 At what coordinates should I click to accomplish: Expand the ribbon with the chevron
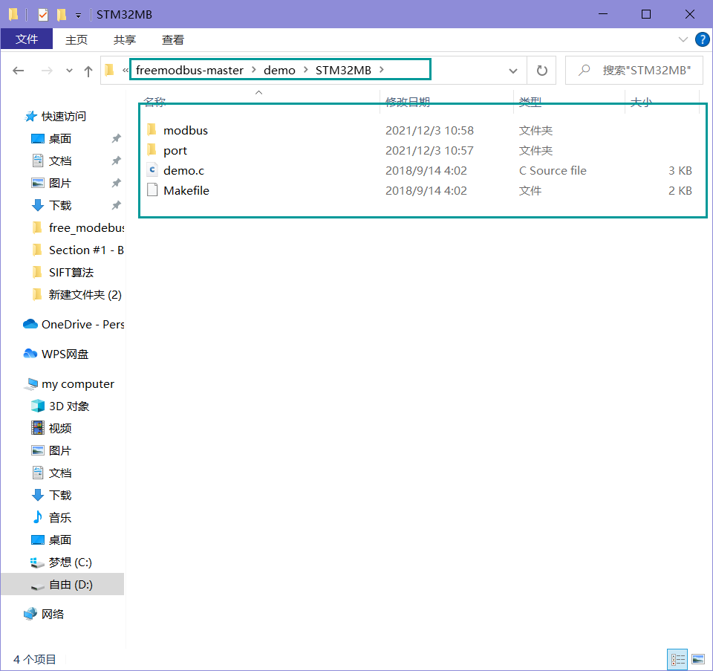pos(683,39)
